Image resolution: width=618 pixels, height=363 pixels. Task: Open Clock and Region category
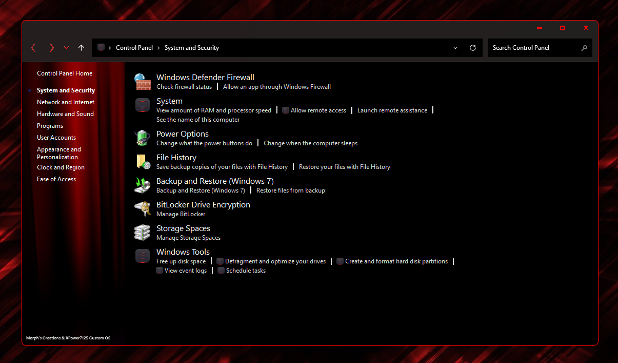(61, 167)
